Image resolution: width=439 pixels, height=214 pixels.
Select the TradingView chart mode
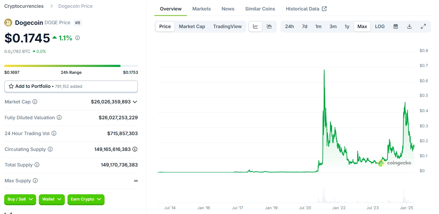pyautogui.click(x=228, y=26)
